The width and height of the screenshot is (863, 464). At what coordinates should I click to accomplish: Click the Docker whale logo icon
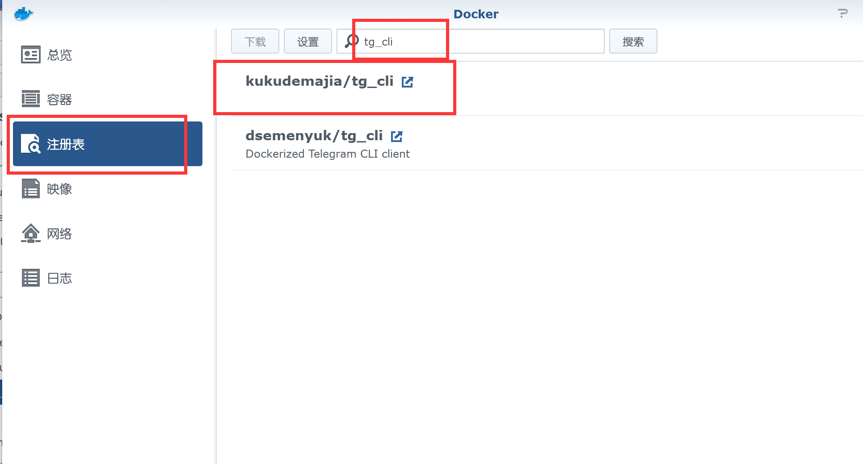23,14
